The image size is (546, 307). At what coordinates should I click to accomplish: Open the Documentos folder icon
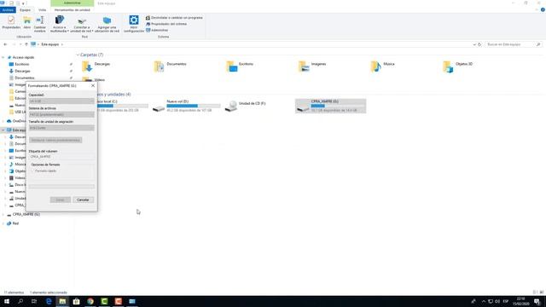[x=160, y=67]
